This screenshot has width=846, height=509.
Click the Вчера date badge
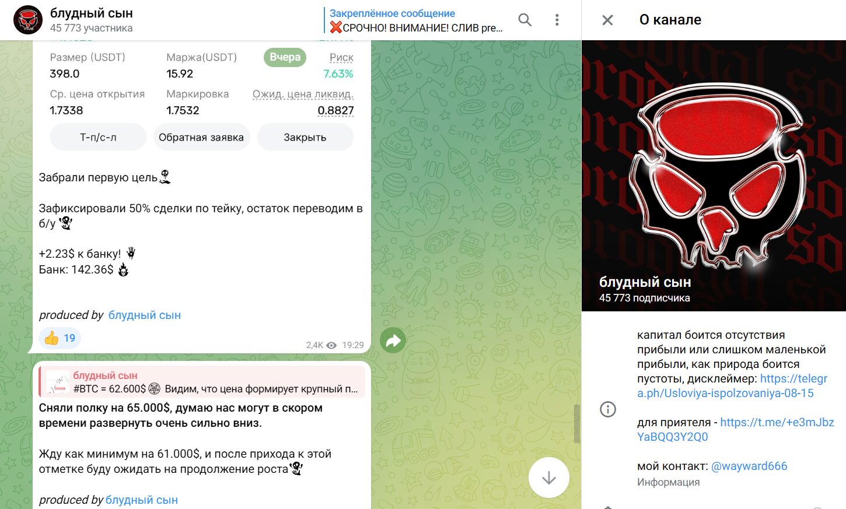(x=285, y=57)
